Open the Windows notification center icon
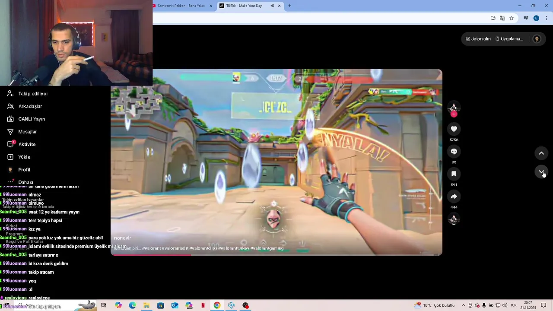Screen dimensions: 553x311 coord(543,305)
